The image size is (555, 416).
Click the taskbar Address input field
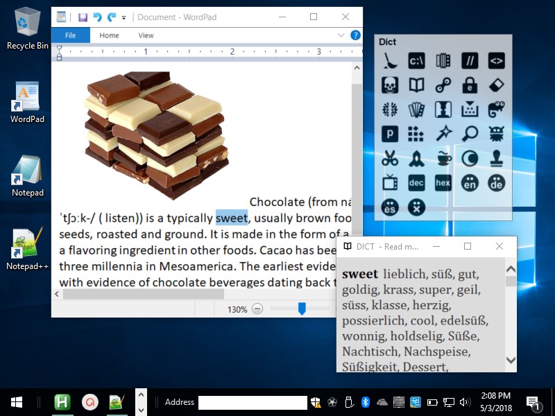(x=253, y=403)
